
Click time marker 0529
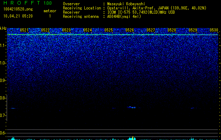pyautogui.click(x=193, y=30)
